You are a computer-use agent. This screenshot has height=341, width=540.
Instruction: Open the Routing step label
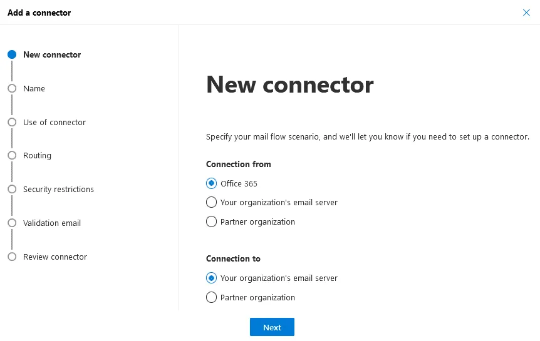37,155
